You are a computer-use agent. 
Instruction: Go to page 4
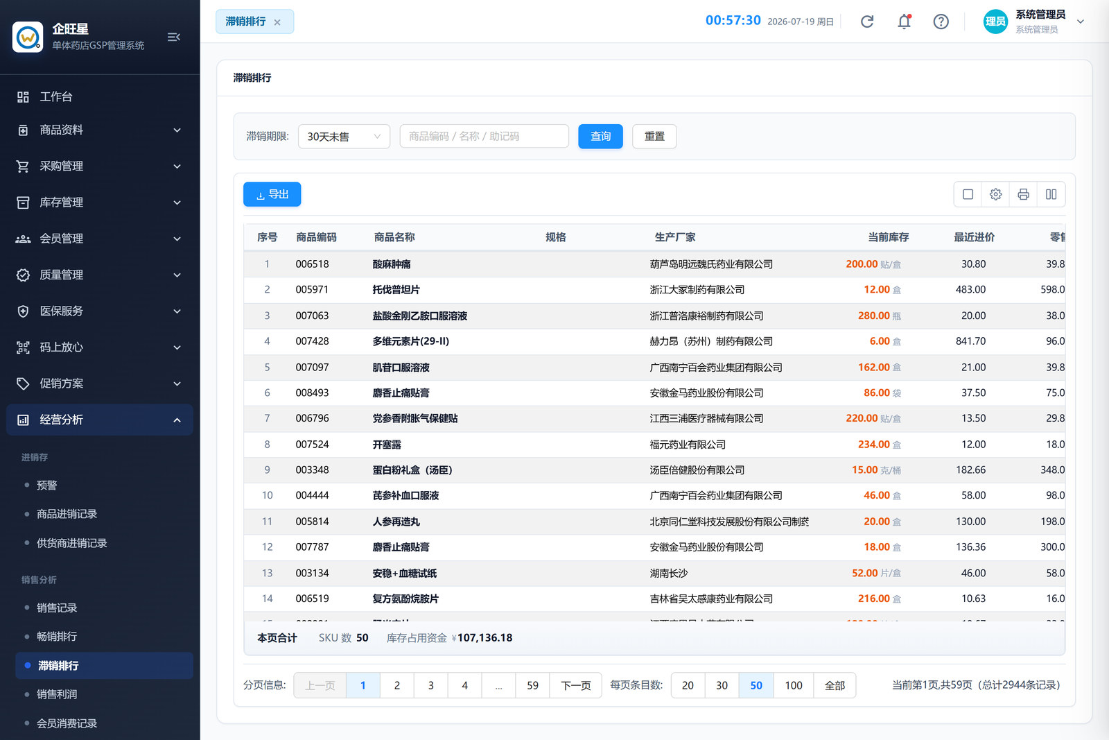click(464, 685)
